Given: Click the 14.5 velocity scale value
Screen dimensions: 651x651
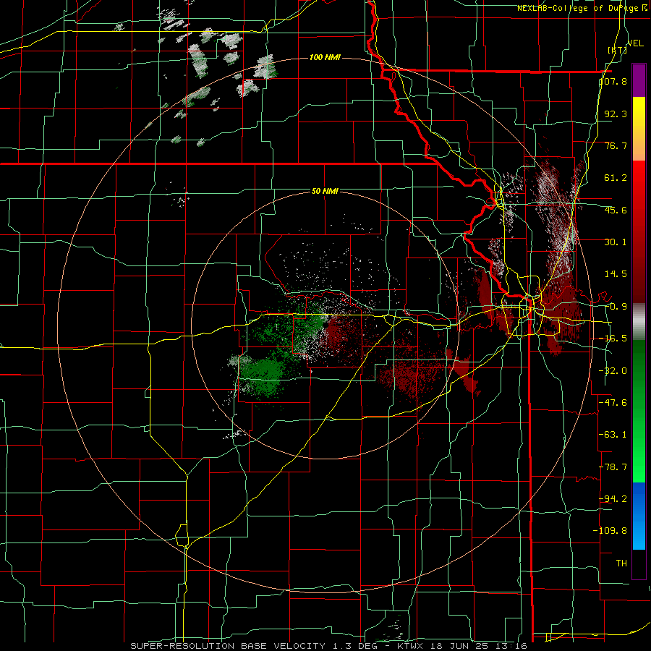Looking at the screenshot, I should click(616, 274).
